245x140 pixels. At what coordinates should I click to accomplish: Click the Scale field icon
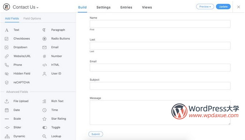pyautogui.click(x=7, y=119)
